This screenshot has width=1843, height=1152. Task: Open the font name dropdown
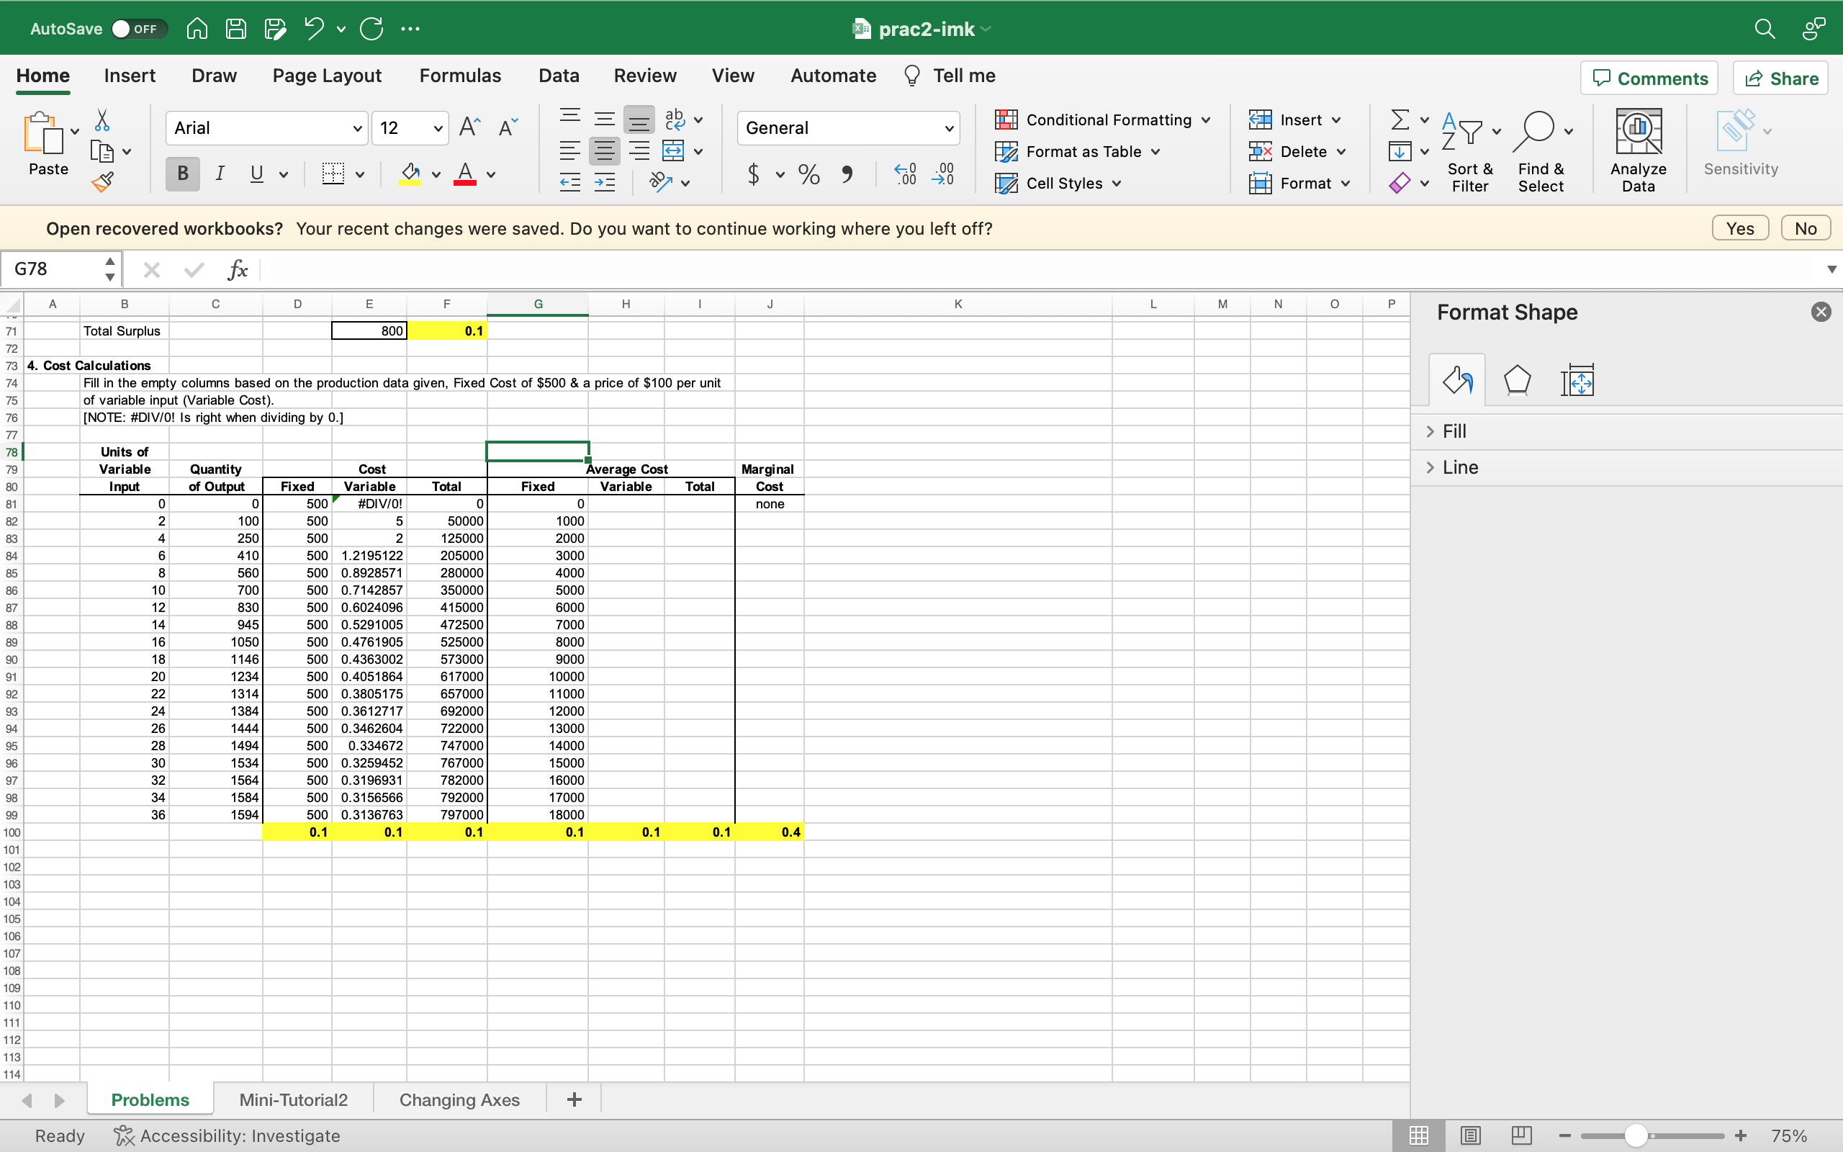coord(358,127)
